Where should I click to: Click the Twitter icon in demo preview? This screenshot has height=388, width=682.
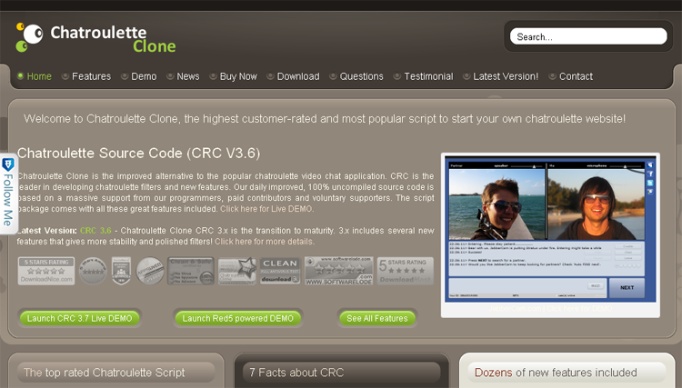[x=649, y=184]
